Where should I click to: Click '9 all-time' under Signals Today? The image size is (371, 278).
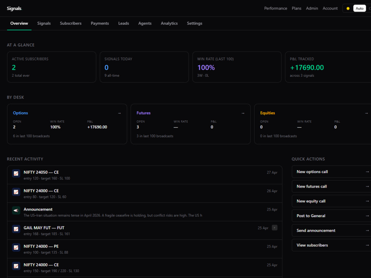(112, 75)
